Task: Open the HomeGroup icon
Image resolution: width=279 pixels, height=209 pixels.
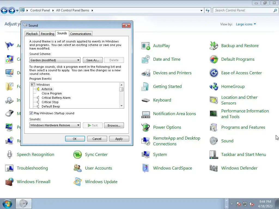Action: (x=214, y=87)
